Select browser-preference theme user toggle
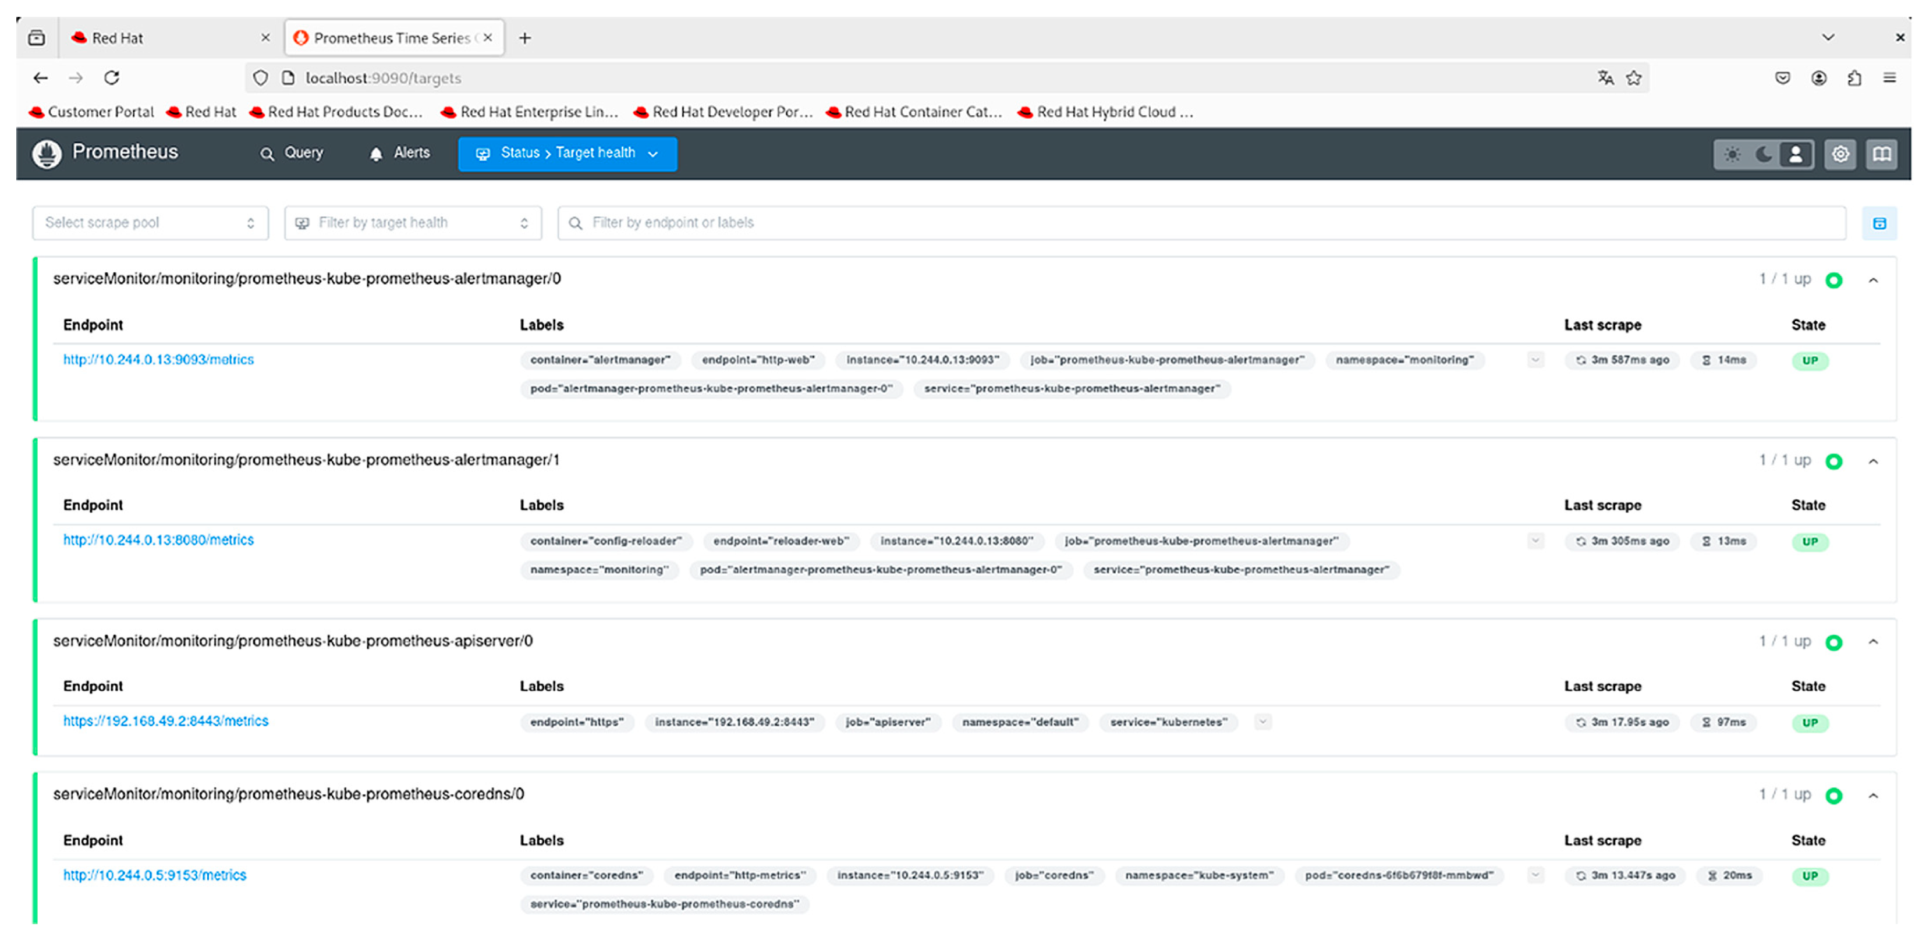This screenshot has height=948, width=1926. click(x=1796, y=154)
